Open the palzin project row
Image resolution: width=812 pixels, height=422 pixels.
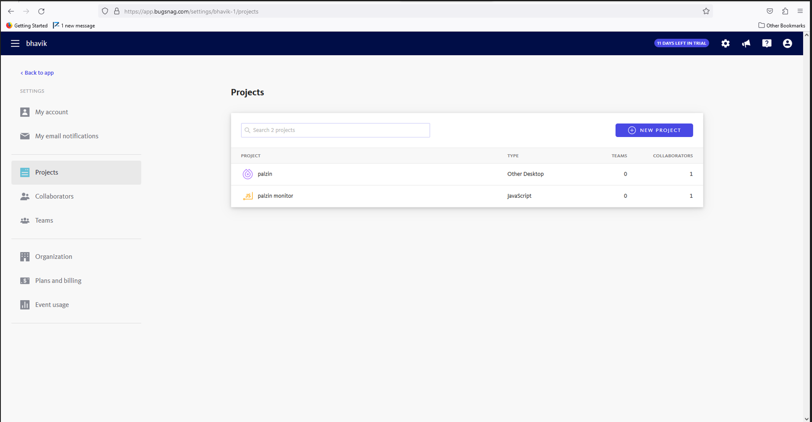(467, 174)
